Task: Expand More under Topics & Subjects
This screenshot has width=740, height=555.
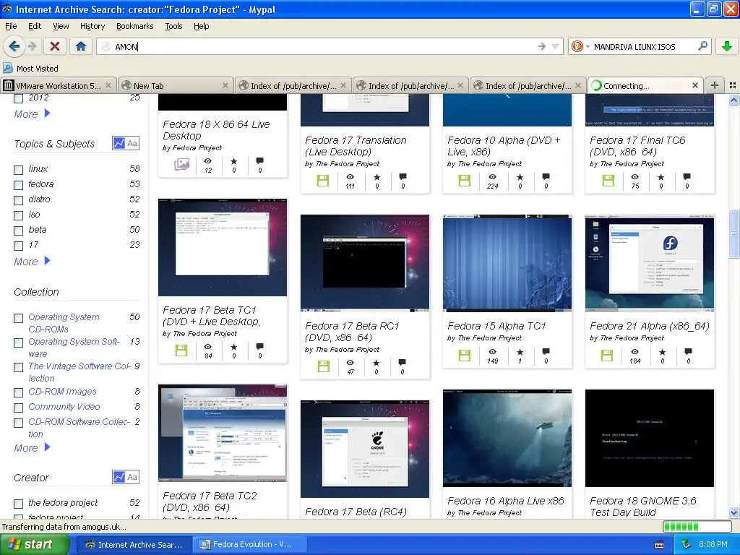Action: click(32, 261)
